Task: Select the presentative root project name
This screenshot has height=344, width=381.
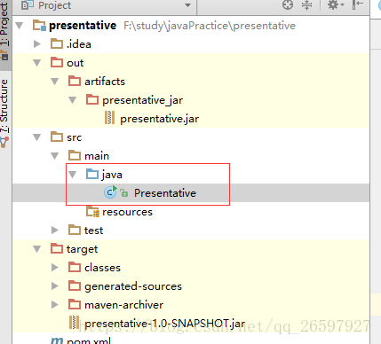Action: point(83,26)
